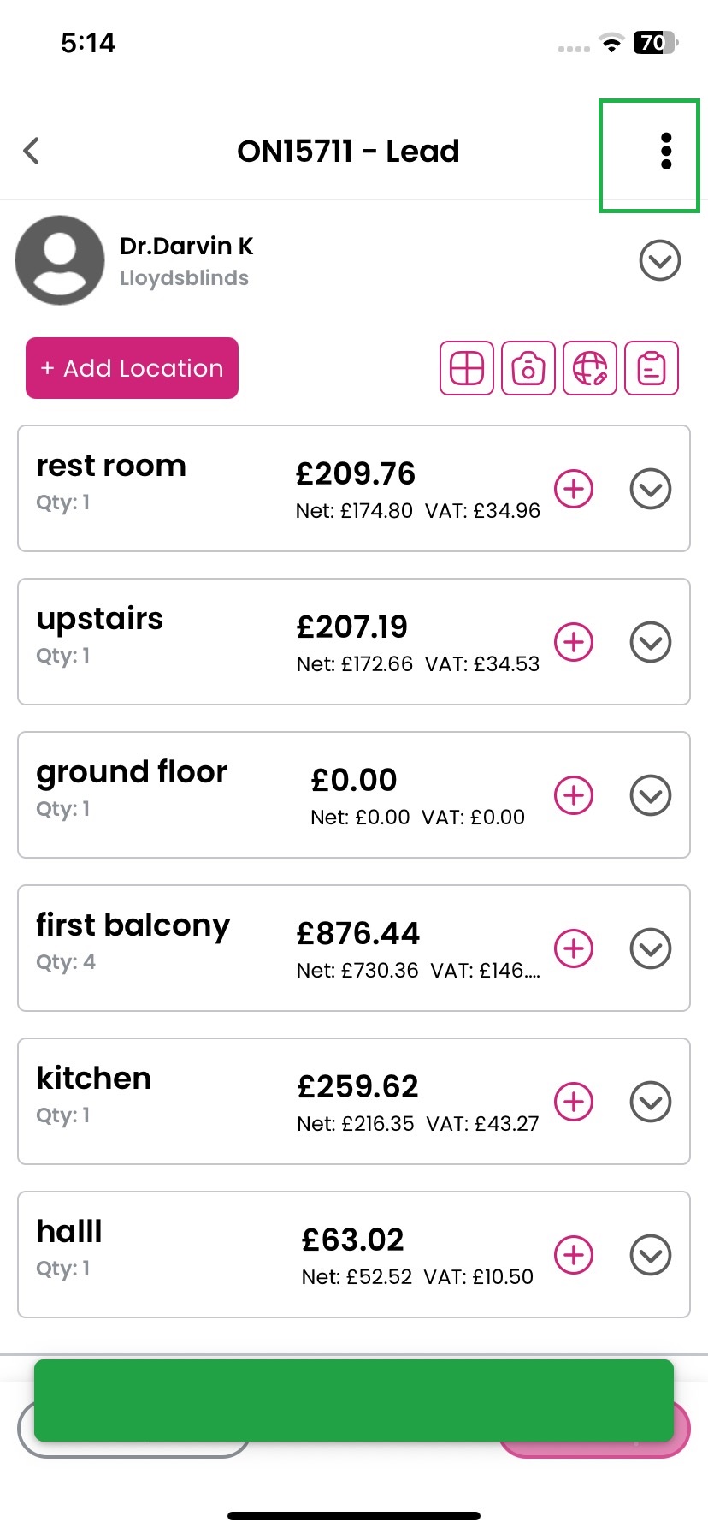Tap the customer profile avatar
Viewport: 708px width, 1534px height.
(60, 260)
